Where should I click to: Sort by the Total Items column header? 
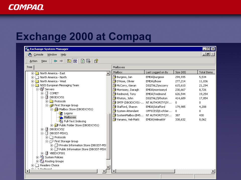[206, 72]
